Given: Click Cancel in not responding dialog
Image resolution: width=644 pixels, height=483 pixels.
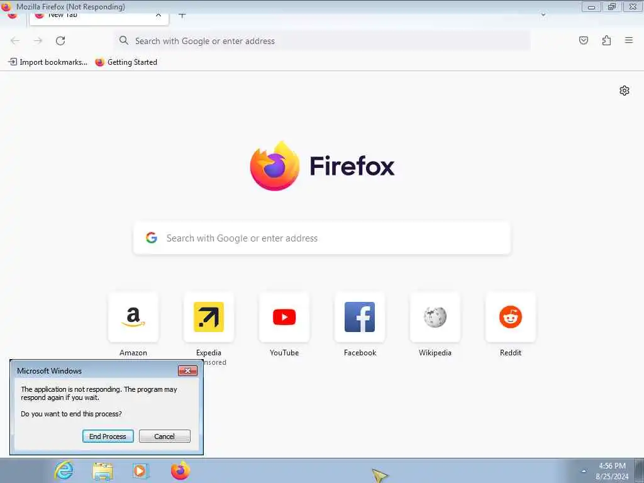Looking at the screenshot, I should coord(165,436).
